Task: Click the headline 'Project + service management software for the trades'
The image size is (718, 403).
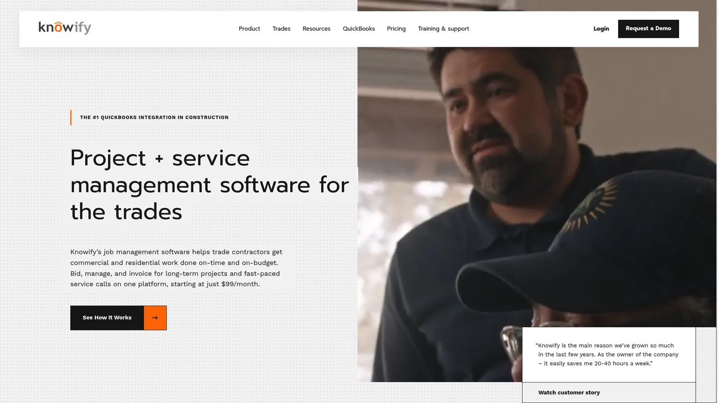Action: click(x=210, y=185)
